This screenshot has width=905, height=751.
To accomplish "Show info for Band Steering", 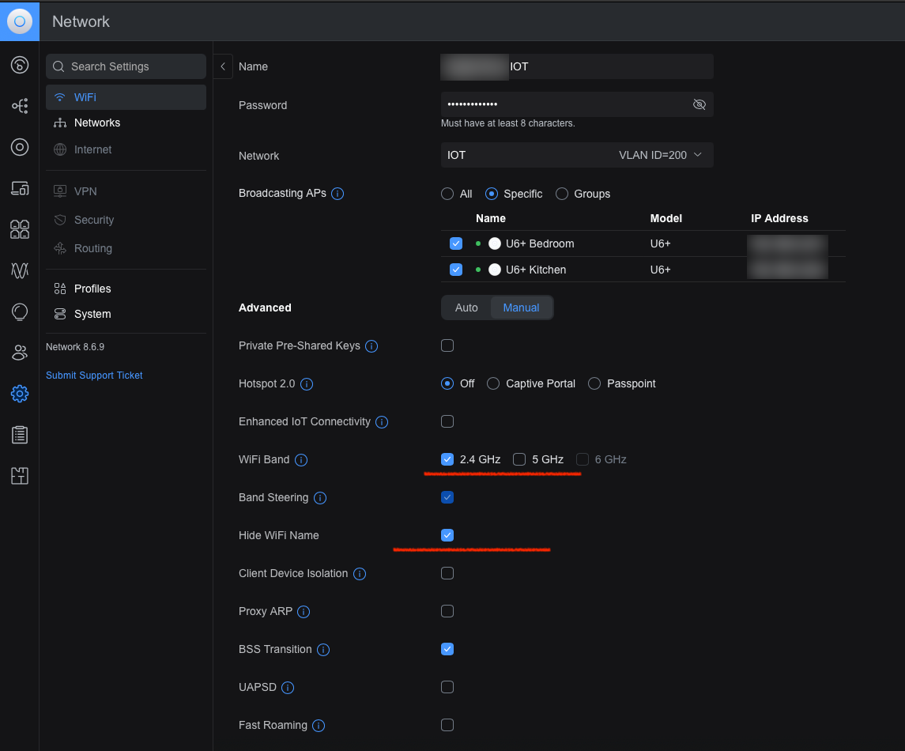I will (320, 497).
